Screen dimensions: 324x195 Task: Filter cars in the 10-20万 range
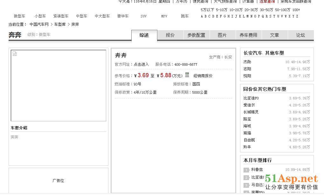tap(236, 10)
